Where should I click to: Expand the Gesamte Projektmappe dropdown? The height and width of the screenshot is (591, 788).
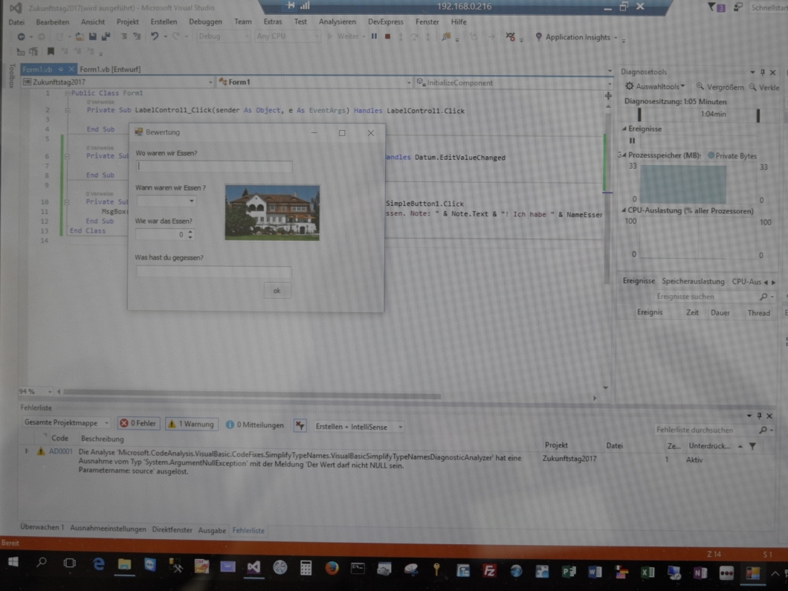click(67, 424)
